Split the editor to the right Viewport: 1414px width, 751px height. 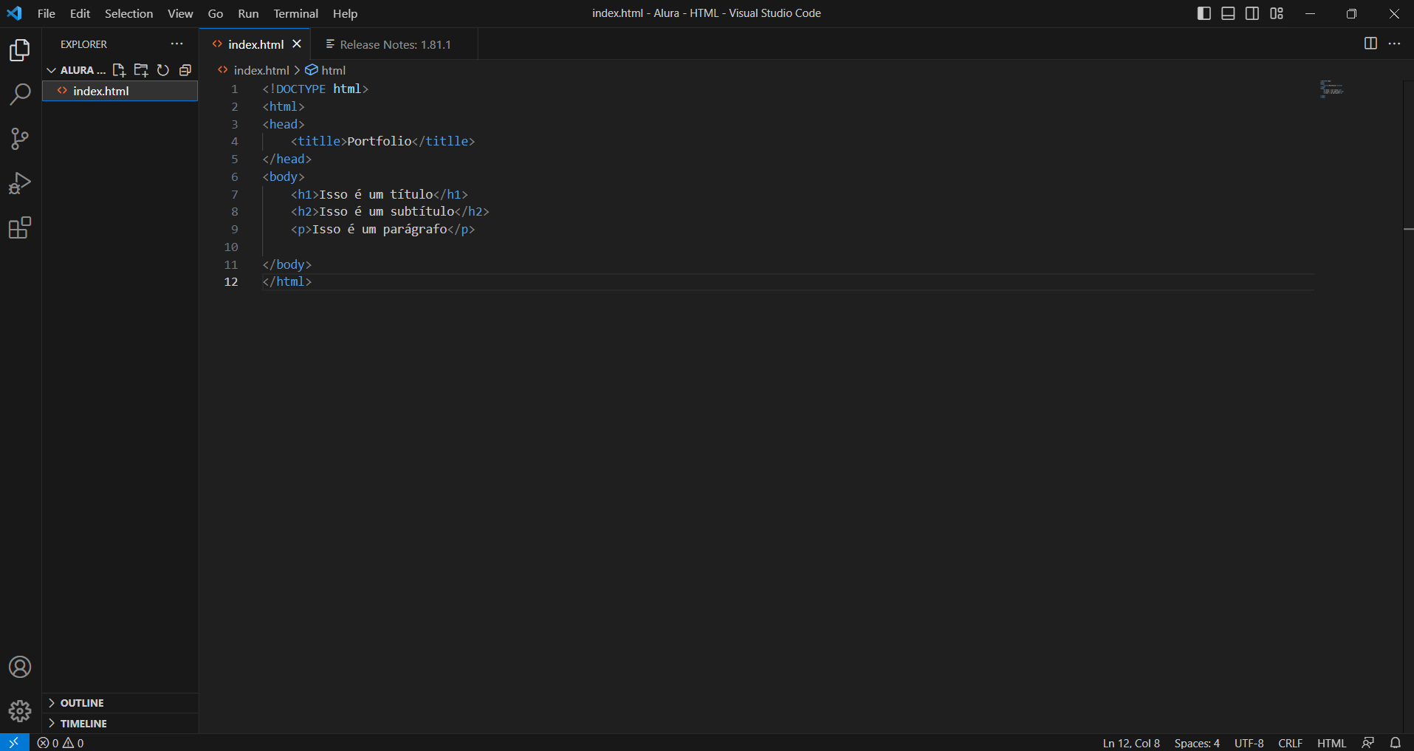[1370, 44]
